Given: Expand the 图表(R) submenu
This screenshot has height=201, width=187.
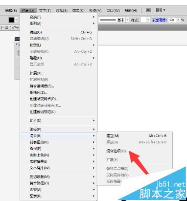Looking at the screenshot, I should click(59, 196).
